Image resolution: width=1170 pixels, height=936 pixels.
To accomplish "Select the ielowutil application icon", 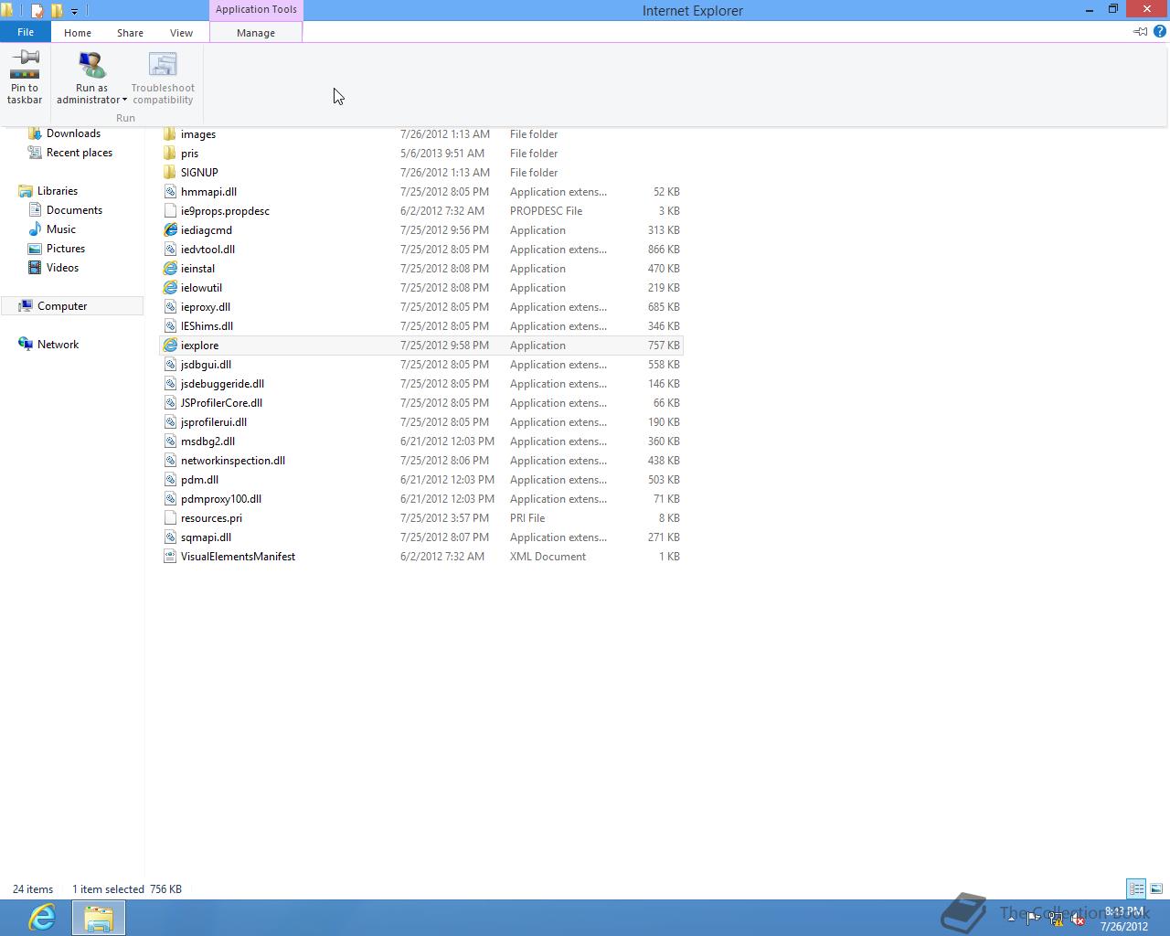I will [170, 288].
